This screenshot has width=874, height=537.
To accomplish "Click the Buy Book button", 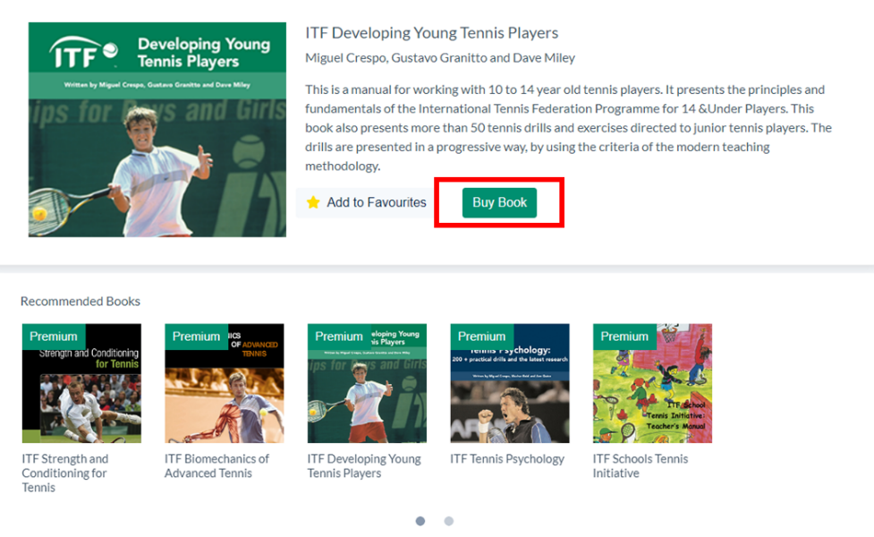I will point(499,202).
